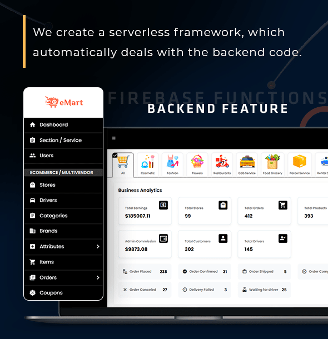328x339 pixels.
Task: Click the Total Customers person icon
Action: 223,238
